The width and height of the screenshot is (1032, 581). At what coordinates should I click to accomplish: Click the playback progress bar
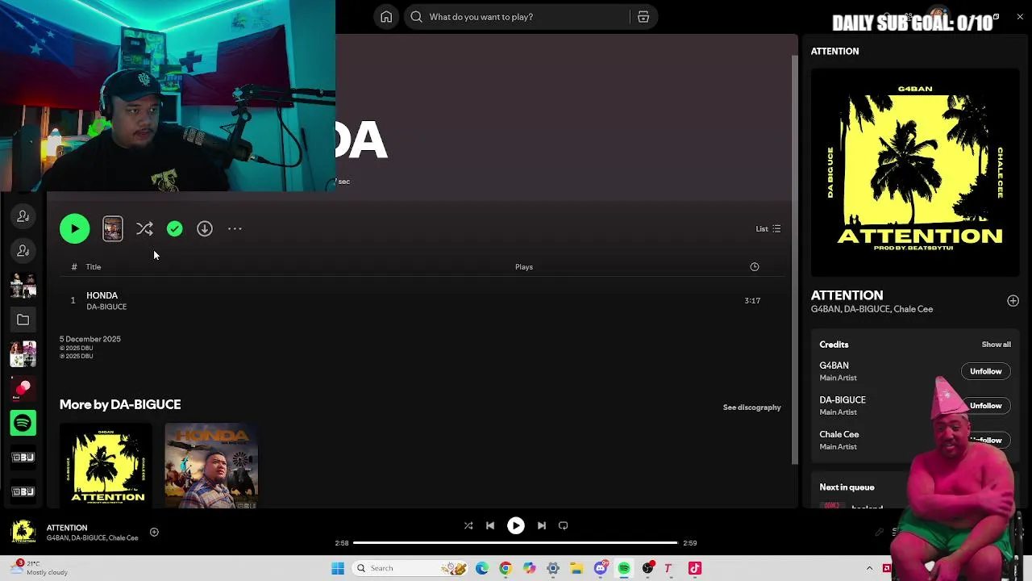516,543
